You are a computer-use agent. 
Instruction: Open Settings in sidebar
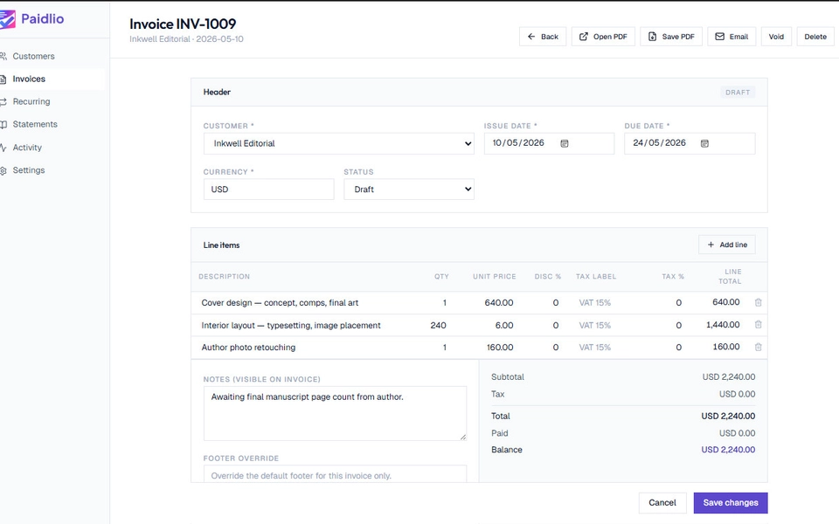point(28,170)
